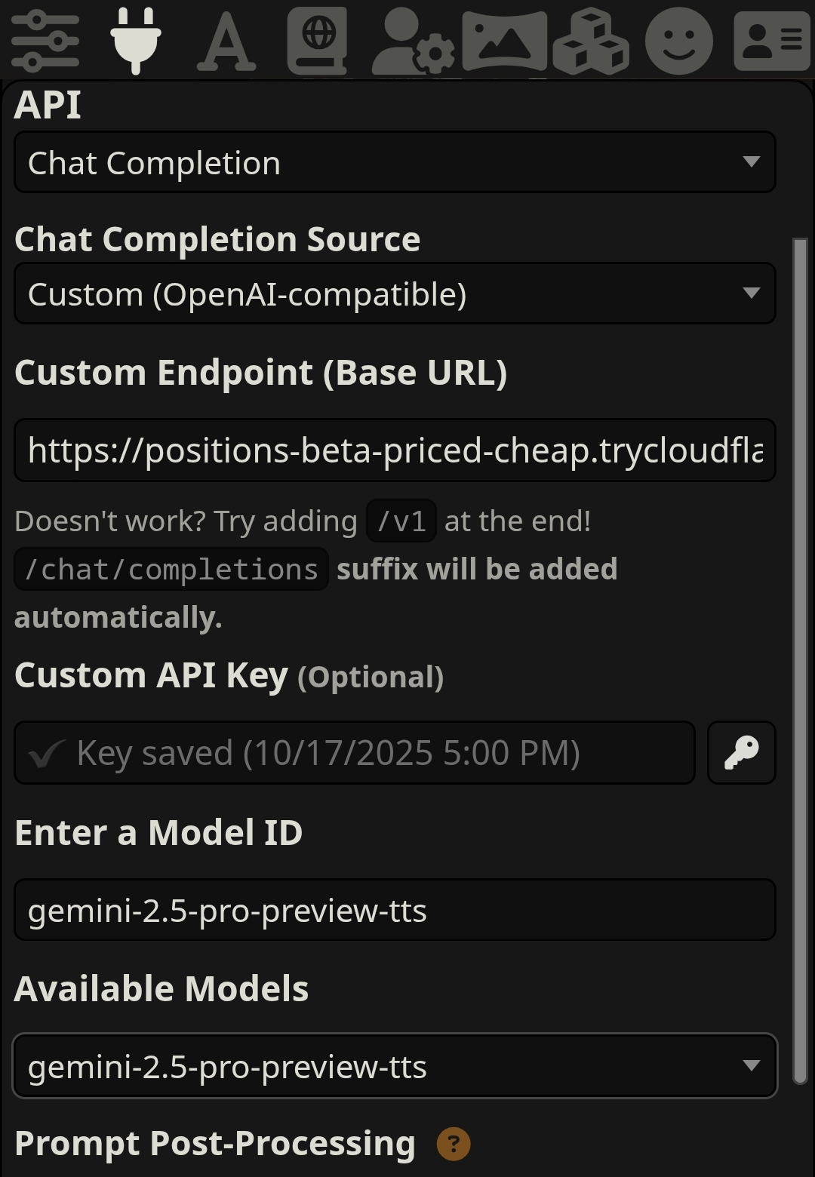Expand the Available Models dropdown
This screenshot has width=815, height=1177.
click(x=395, y=1066)
